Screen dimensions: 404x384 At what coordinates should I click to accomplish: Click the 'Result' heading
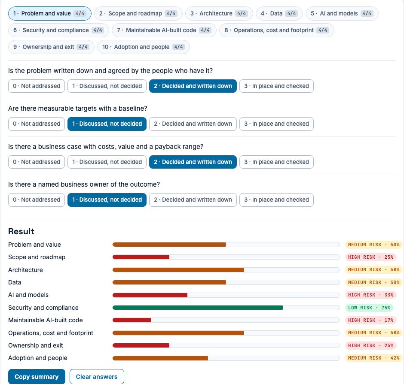click(x=21, y=231)
